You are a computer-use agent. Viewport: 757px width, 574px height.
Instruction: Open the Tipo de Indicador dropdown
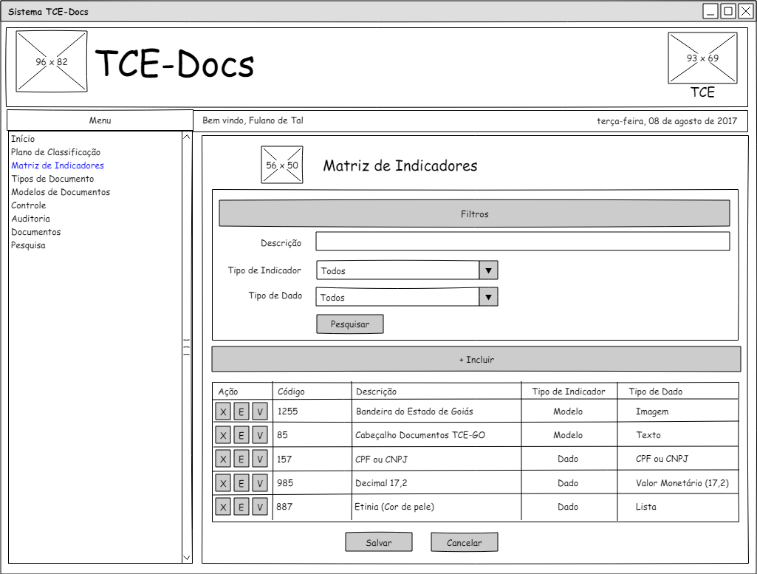click(488, 270)
